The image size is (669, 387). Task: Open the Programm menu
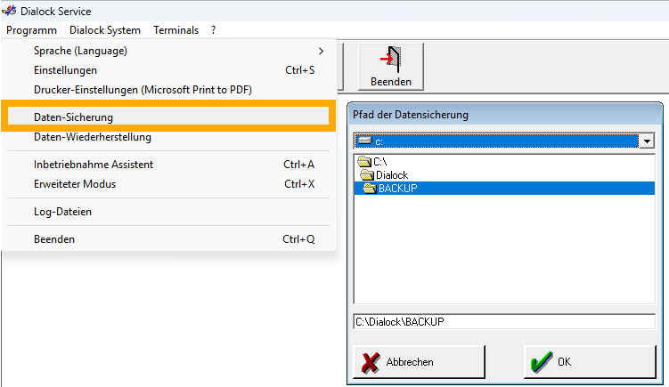tap(31, 29)
